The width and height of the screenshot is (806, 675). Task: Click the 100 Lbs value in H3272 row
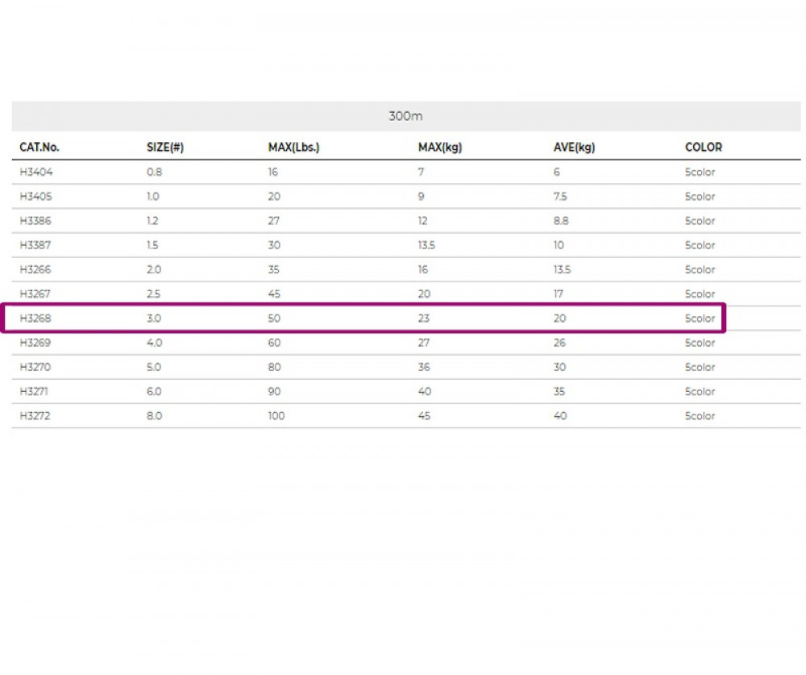pos(276,416)
